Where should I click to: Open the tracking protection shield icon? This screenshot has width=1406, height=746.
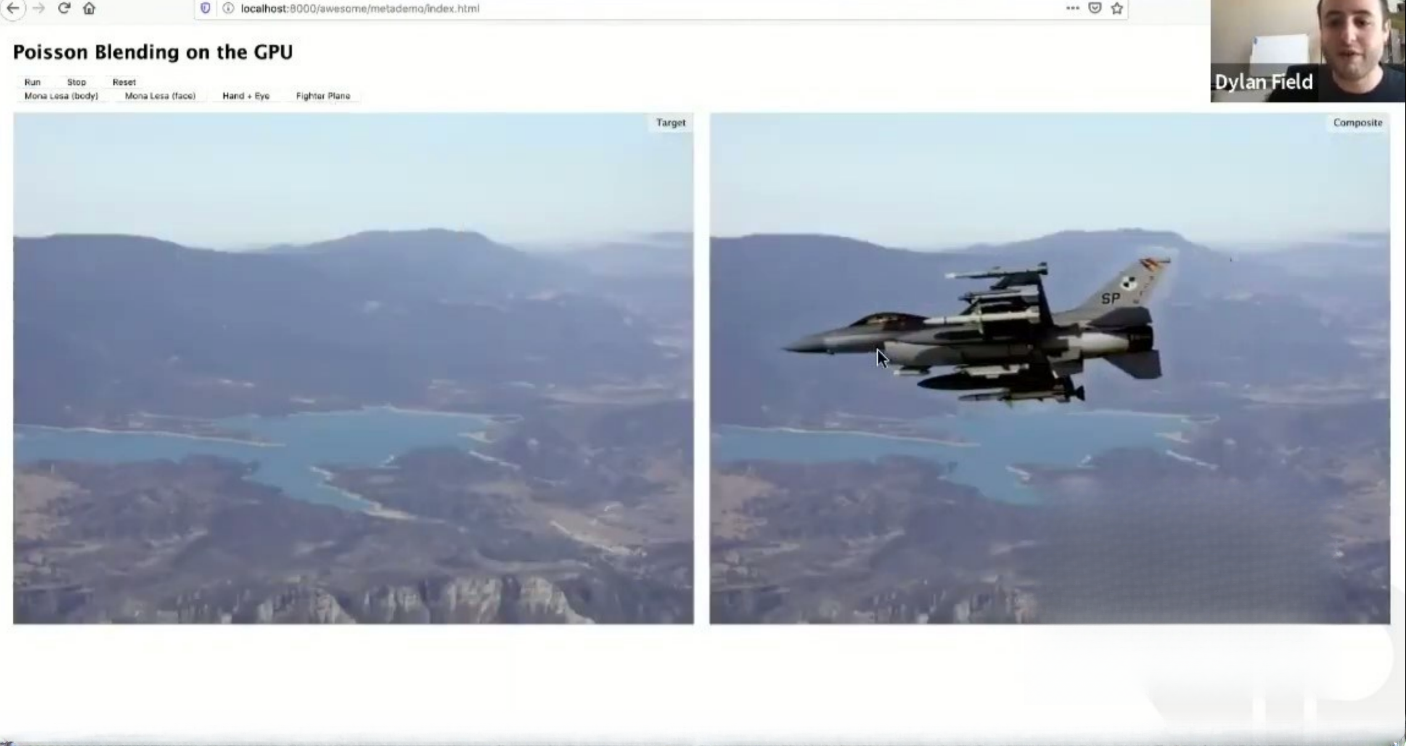click(x=205, y=8)
